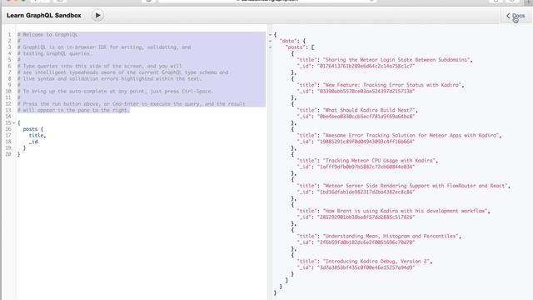Viewport: 533px width, 300px height.
Task: Click the _id starting with "285292901"
Action: click(x=366, y=217)
